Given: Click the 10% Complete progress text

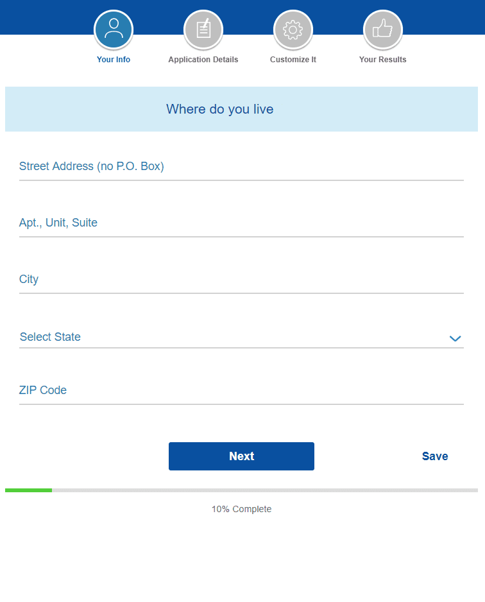Looking at the screenshot, I should 242,509.
